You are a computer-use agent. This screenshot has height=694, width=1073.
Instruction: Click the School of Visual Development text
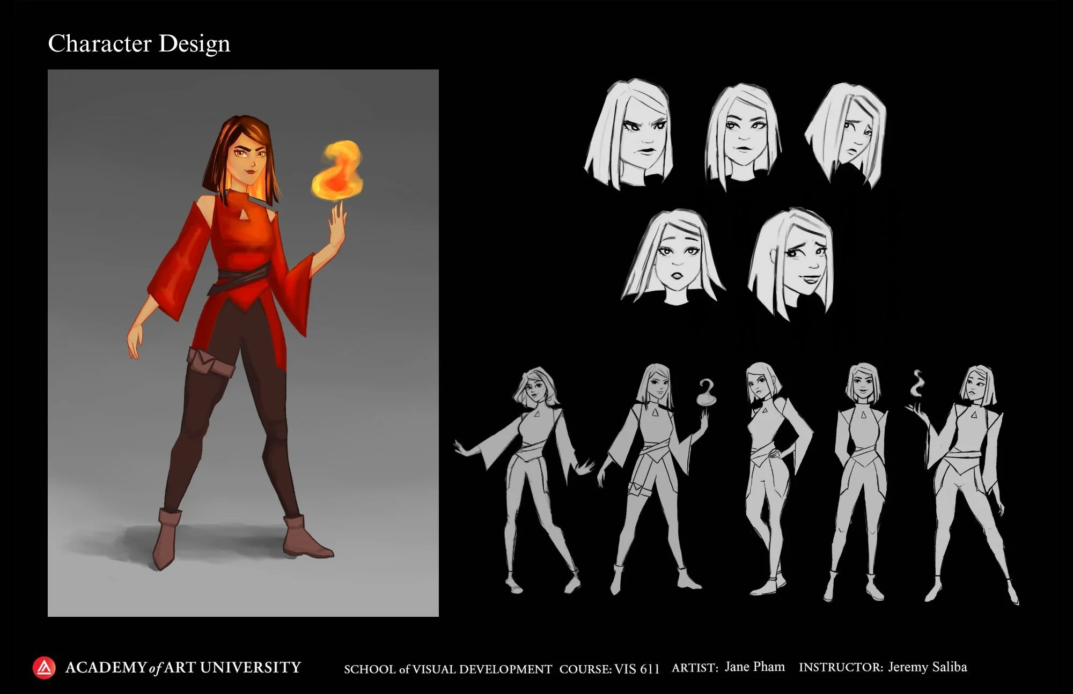point(447,669)
